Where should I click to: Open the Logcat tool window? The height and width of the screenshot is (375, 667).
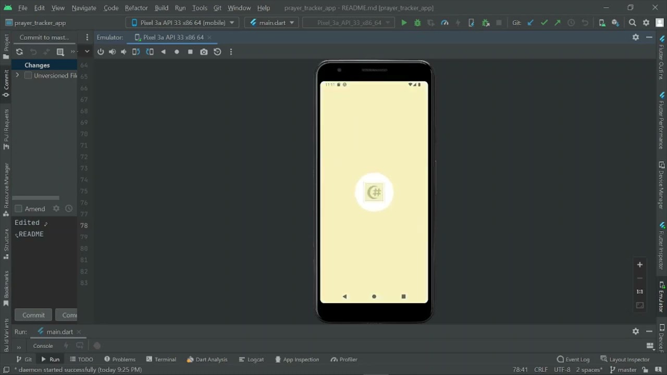[x=251, y=359]
